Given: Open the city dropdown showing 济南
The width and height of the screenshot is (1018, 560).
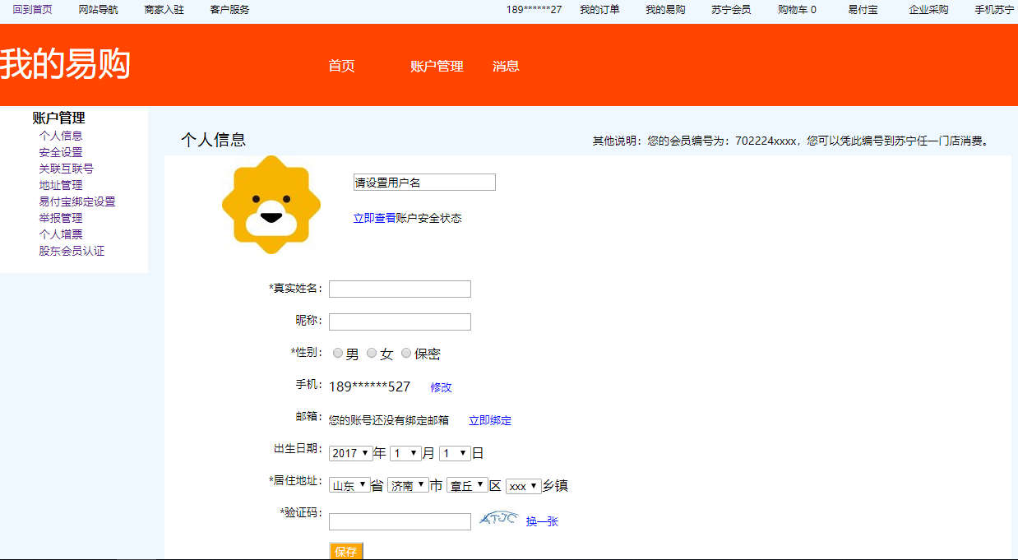Looking at the screenshot, I should (408, 485).
